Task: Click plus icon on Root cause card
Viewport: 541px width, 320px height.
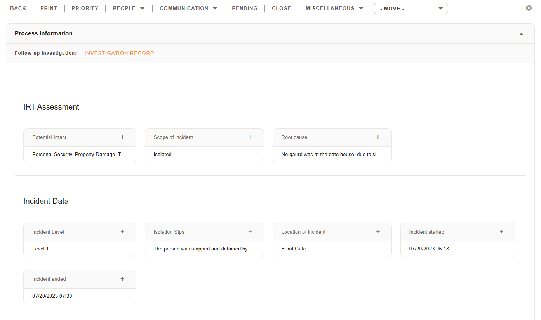Action: 378,137
